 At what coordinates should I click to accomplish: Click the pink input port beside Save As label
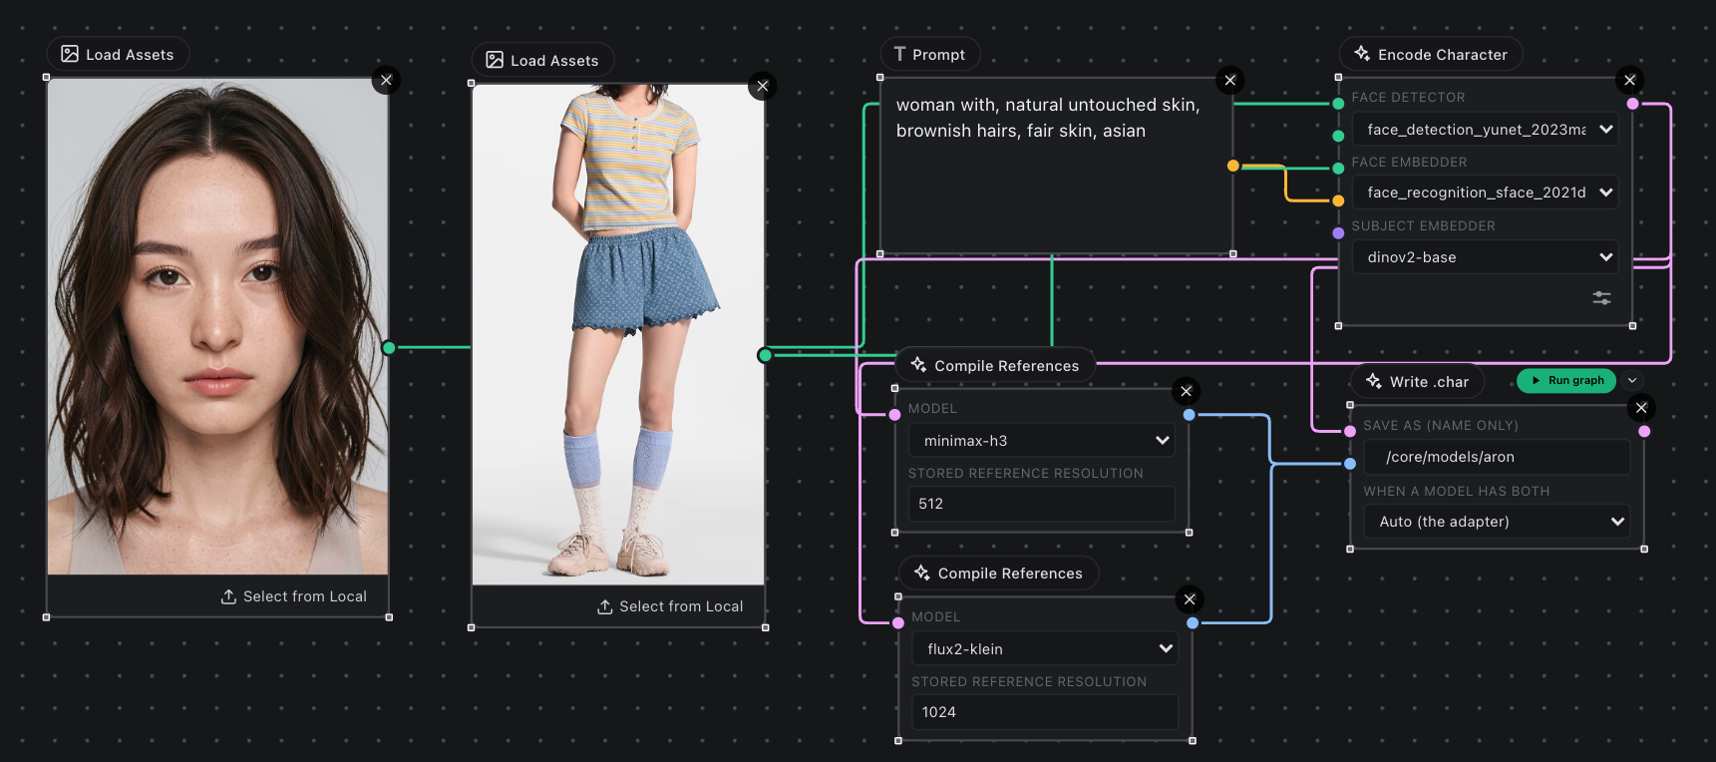click(1350, 431)
